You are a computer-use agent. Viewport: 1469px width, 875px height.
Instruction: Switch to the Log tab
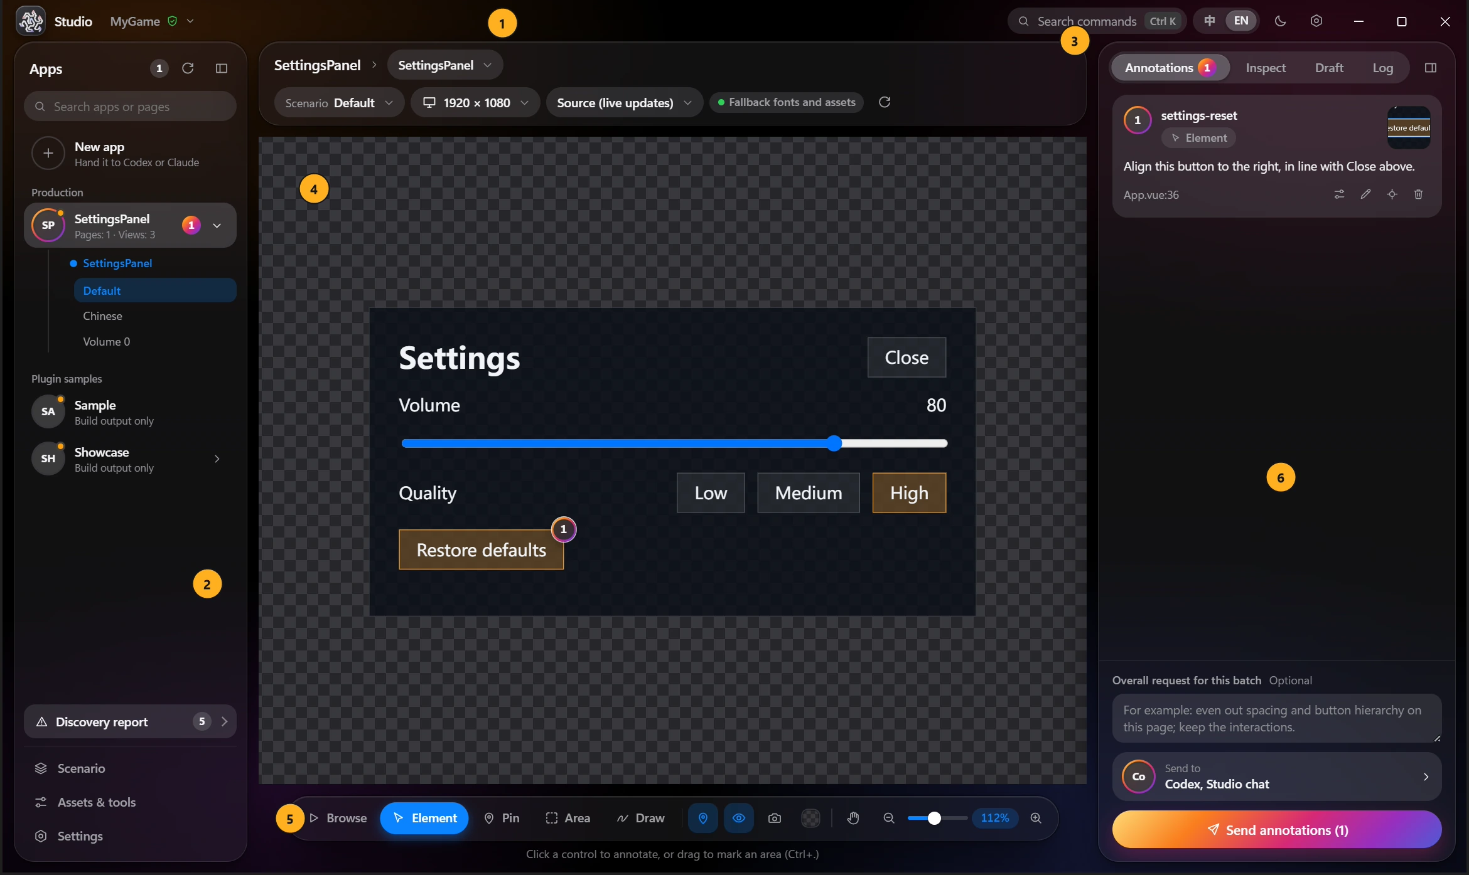pyautogui.click(x=1382, y=68)
